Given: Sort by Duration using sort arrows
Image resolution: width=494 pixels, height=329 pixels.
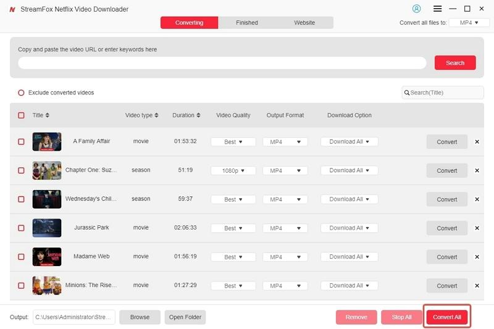Looking at the screenshot, I should (x=198, y=115).
